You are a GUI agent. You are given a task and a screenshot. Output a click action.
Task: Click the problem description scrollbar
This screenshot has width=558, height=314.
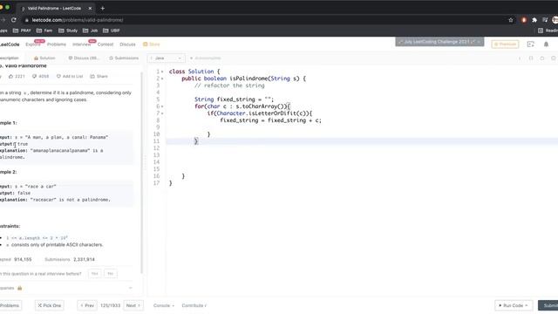click(142, 173)
